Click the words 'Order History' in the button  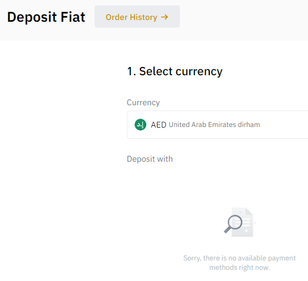point(132,17)
